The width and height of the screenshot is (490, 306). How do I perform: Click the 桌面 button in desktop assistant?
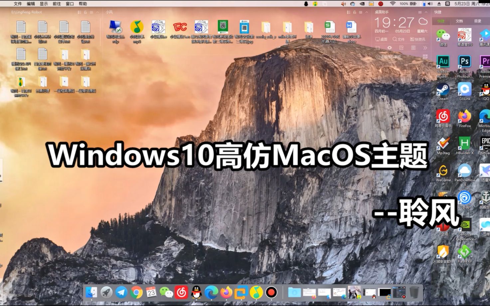click(x=381, y=39)
